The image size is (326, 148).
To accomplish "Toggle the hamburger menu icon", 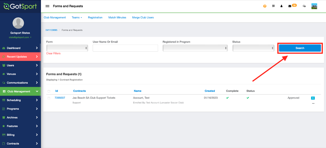I will (47, 6).
